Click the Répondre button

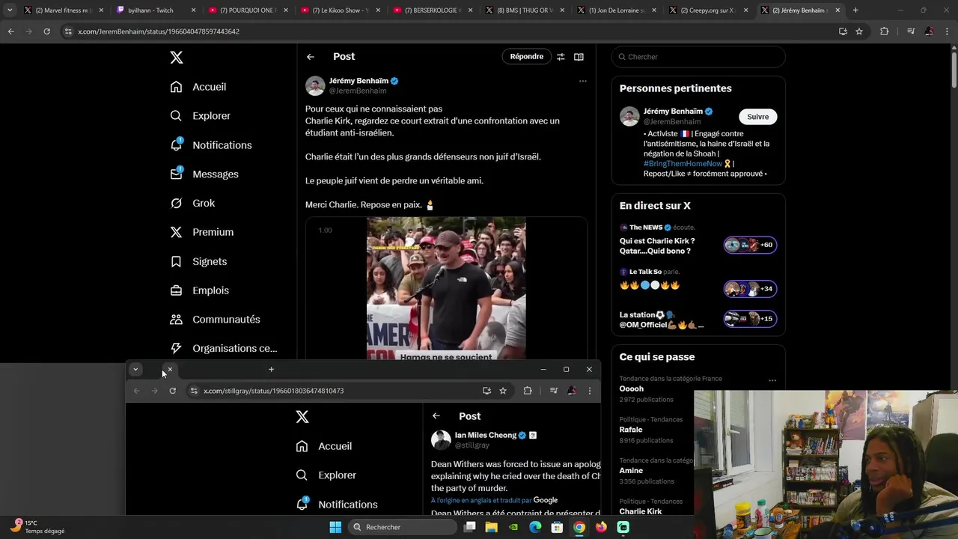(x=527, y=57)
